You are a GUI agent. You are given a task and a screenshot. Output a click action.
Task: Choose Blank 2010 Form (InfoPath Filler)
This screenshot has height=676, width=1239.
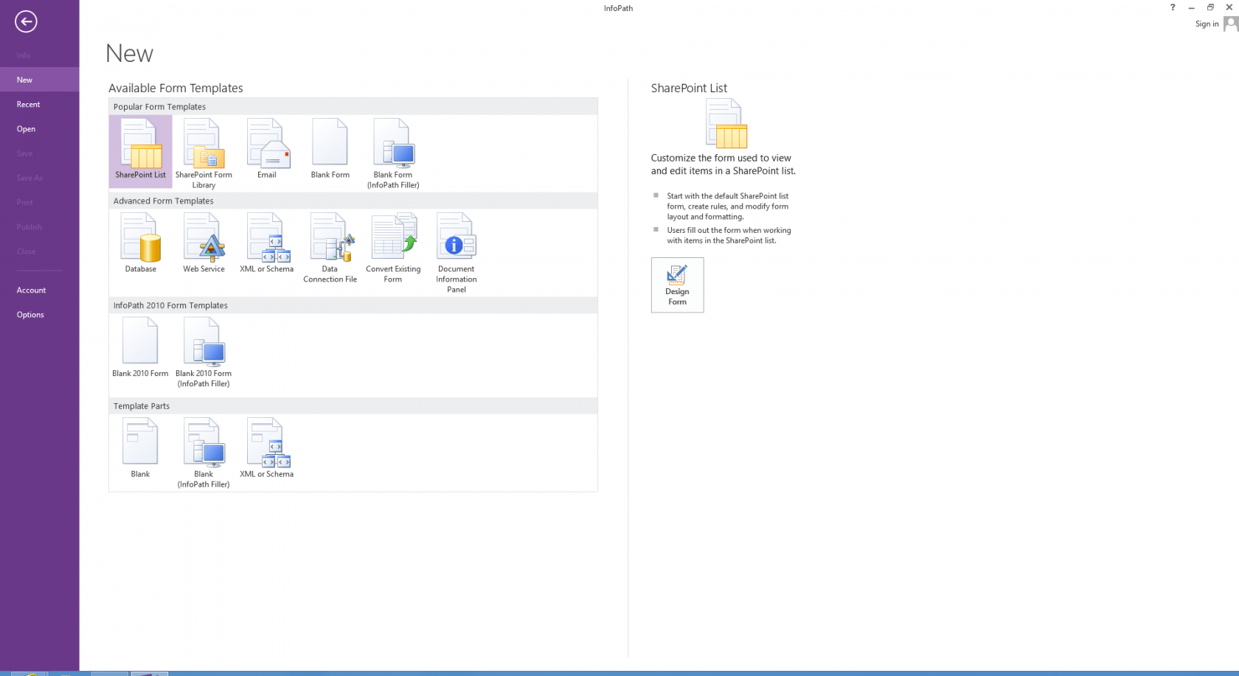click(x=204, y=352)
